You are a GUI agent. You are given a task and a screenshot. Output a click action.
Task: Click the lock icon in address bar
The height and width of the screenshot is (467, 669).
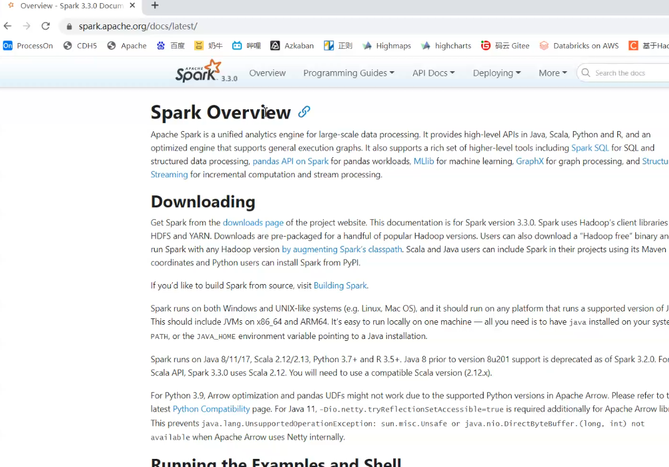(x=69, y=26)
